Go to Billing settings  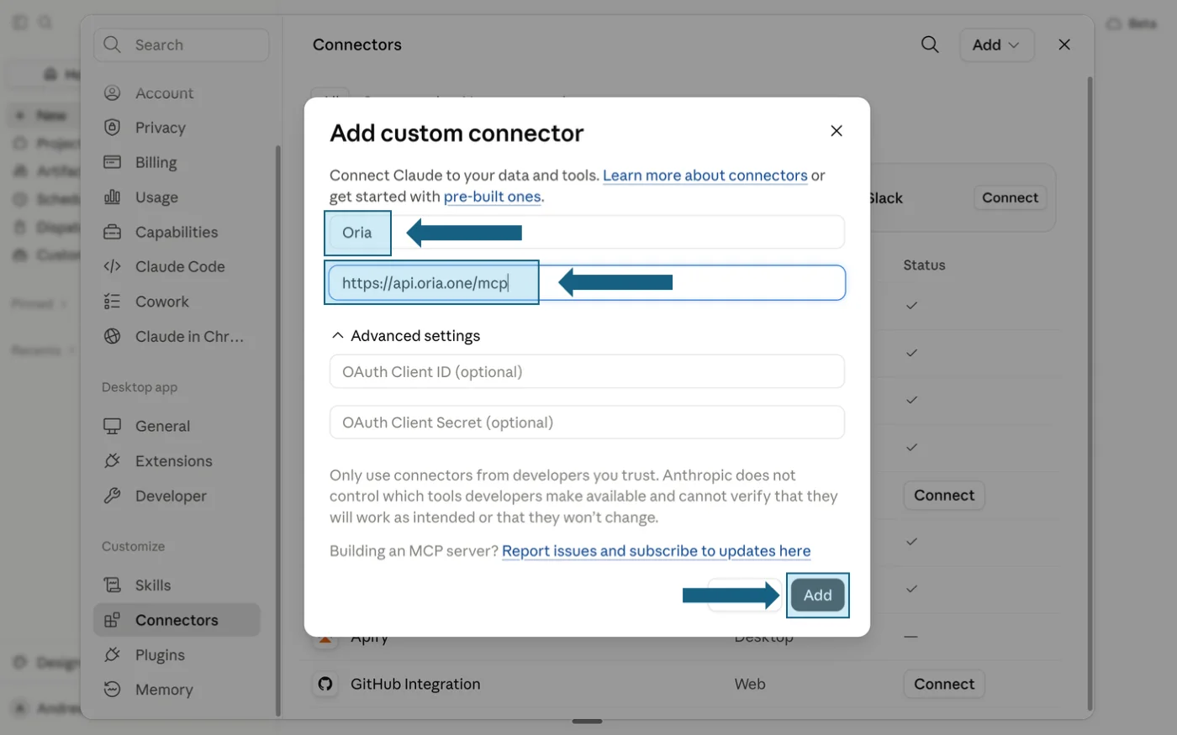click(x=156, y=162)
